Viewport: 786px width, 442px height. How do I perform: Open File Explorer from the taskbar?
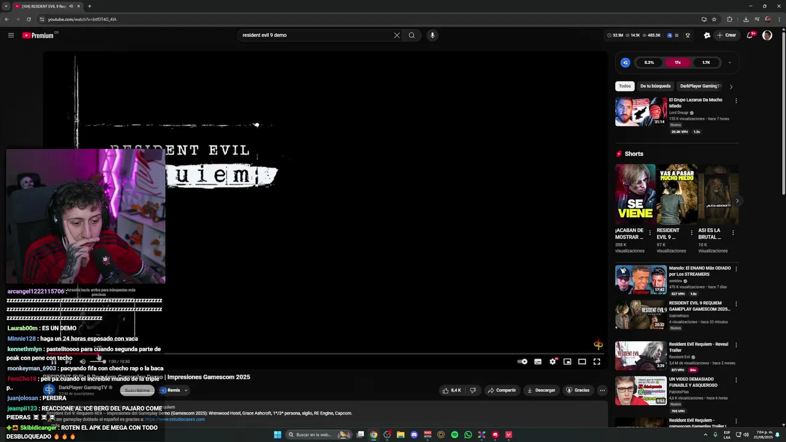click(400, 435)
